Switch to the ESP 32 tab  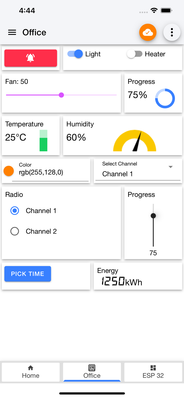(x=153, y=372)
